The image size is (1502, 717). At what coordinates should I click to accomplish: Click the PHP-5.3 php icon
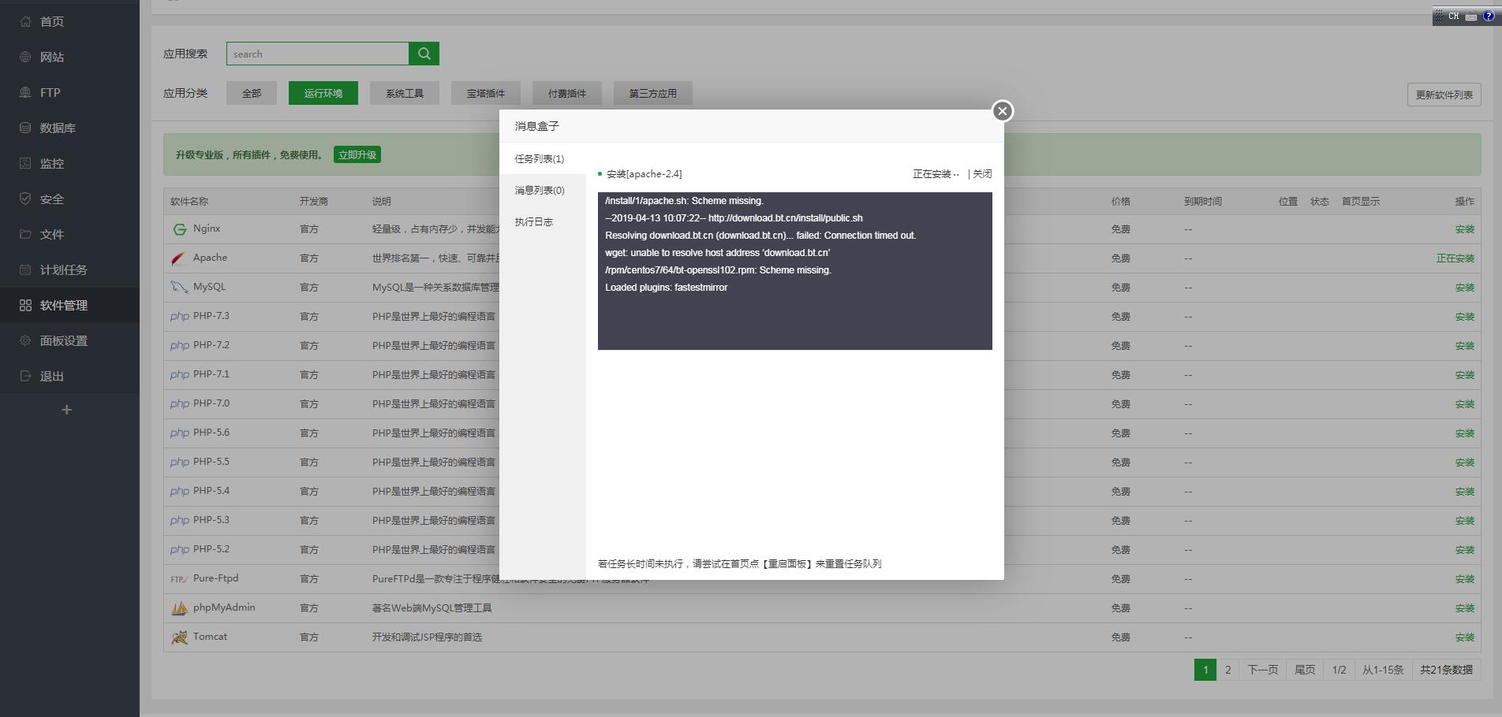click(x=179, y=521)
